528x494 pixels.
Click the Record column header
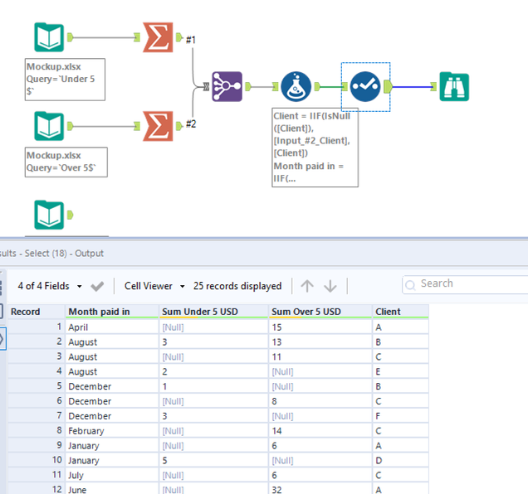(37, 312)
